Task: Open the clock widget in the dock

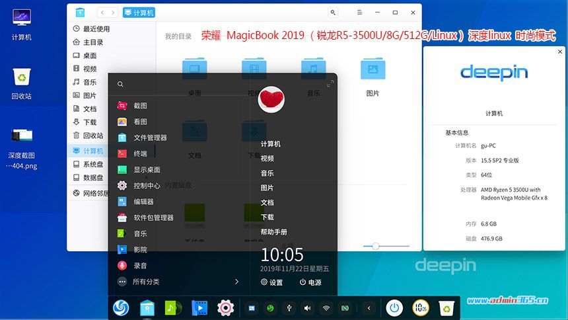Action: [x=421, y=308]
